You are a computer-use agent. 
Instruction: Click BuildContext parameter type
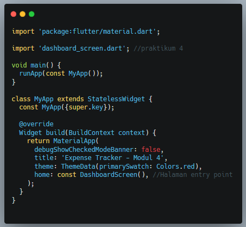tap(91, 133)
